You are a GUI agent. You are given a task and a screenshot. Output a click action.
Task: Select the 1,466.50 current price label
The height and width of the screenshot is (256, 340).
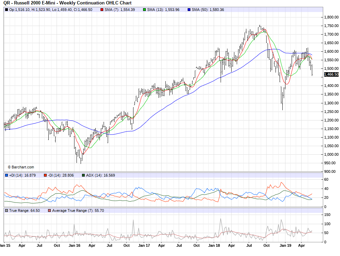331,74
